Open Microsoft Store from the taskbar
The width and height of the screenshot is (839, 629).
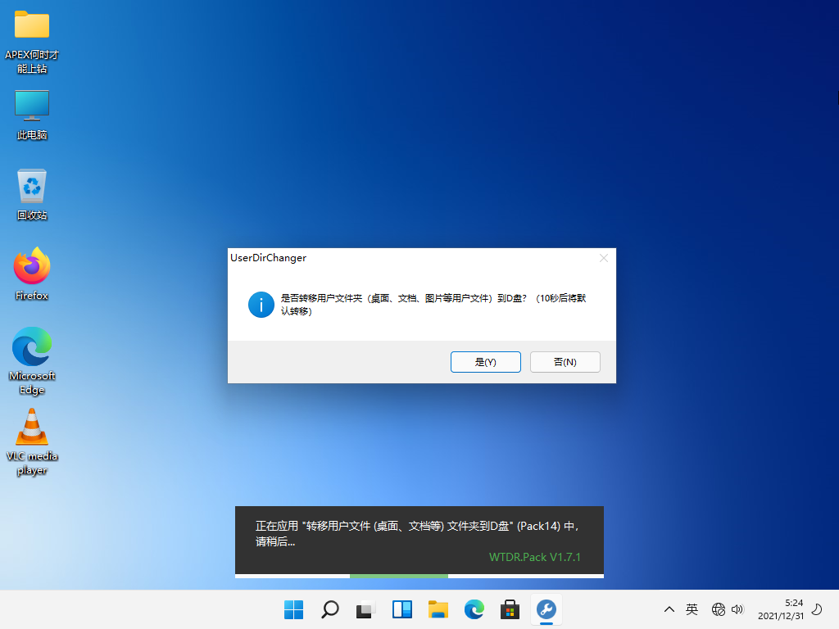coord(510,609)
